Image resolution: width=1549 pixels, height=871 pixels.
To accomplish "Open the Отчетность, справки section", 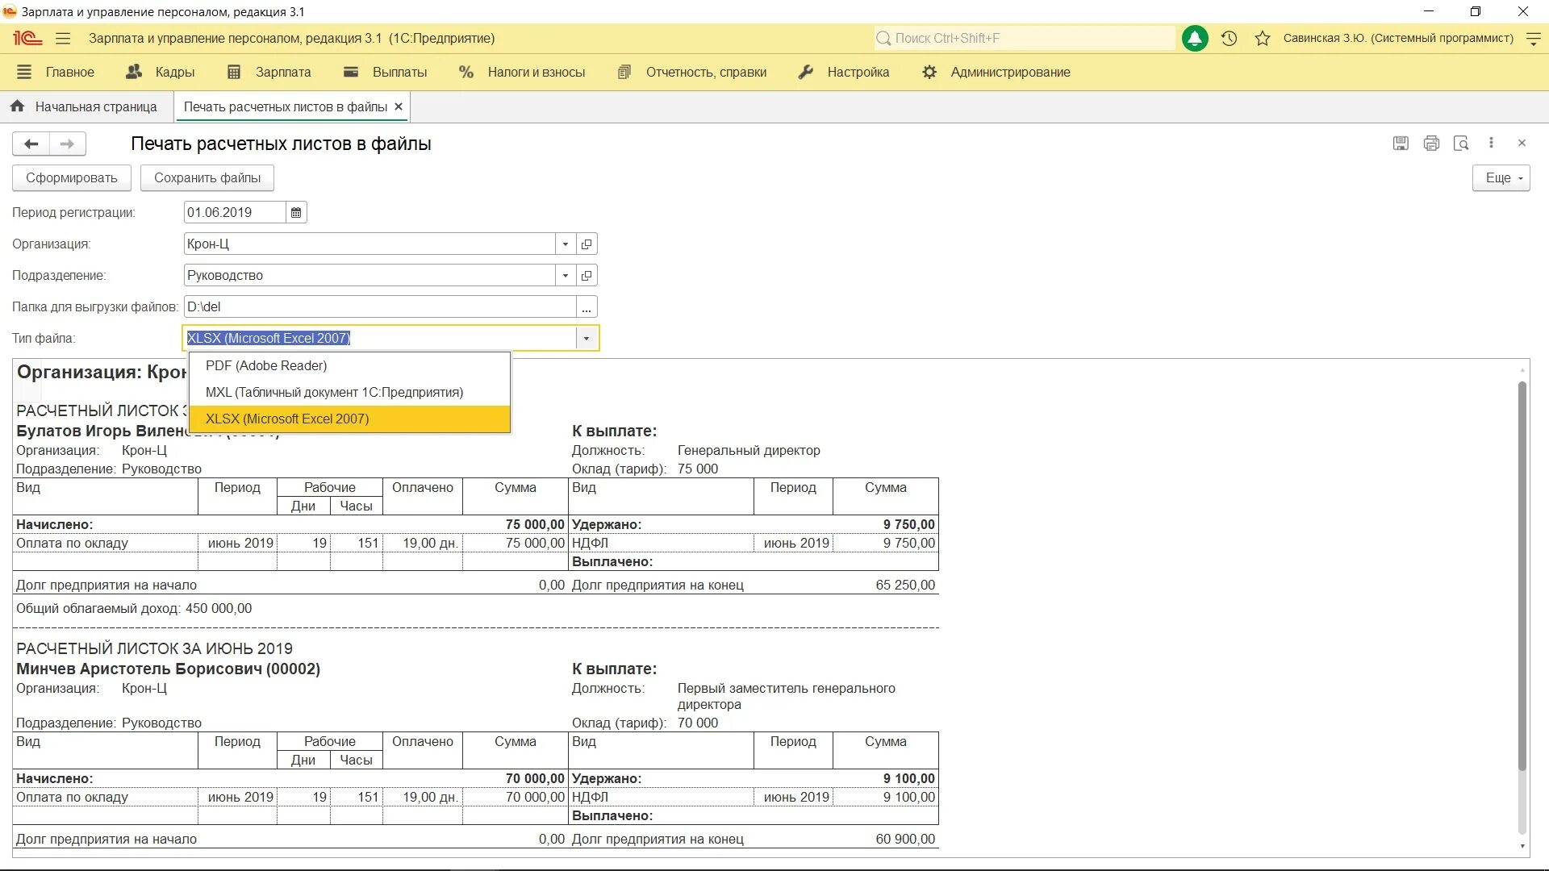I will pos(691,73).
